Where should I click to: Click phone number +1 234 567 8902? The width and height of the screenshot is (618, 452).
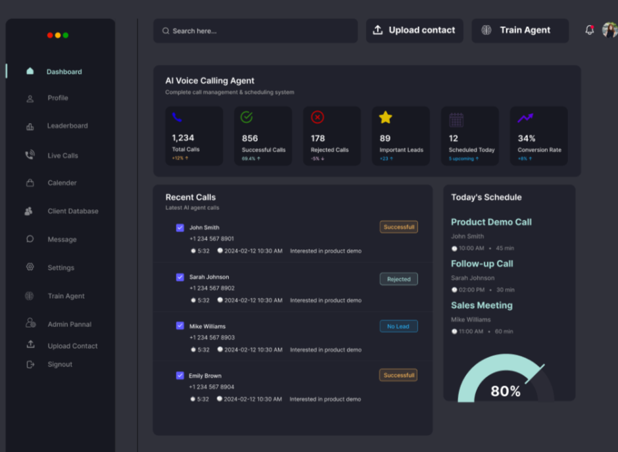(x=212, y=288)
